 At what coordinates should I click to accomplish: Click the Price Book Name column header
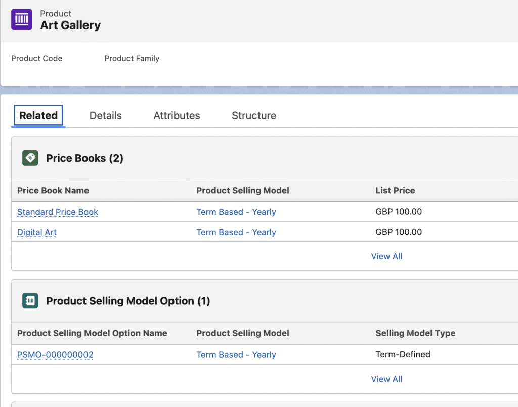coord(53,191)
